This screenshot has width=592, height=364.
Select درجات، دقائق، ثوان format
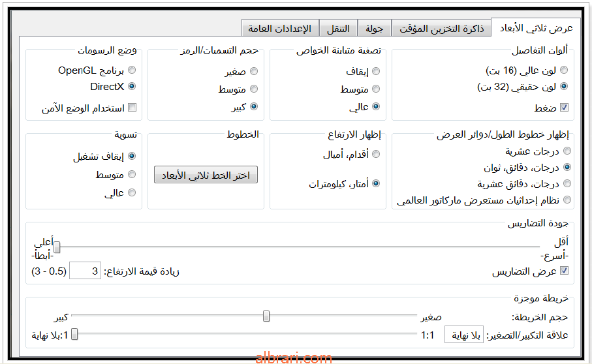pyautogui.click(x=567, y=168)
